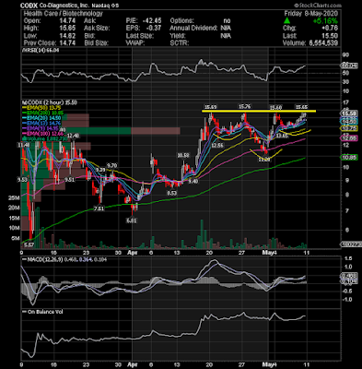Click the 15.69 peak price label
Screen dimensions: 362x369
tap(211, 107)
